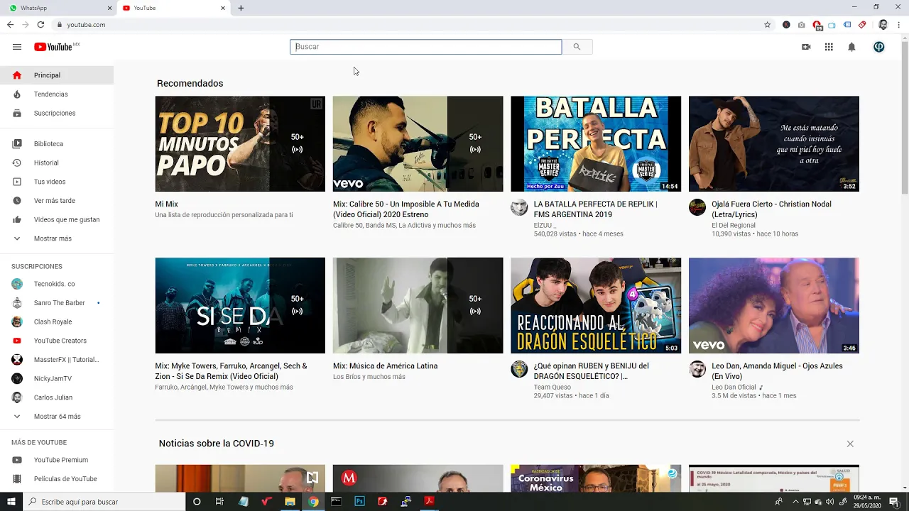Reload the page
The width and height of the screenshot is (909, 511).
[40, 25]
